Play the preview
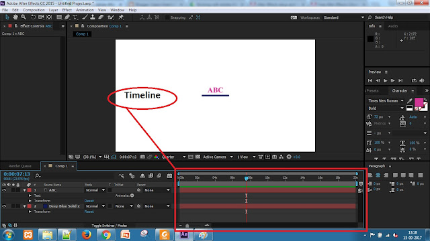Screen dimensions: 430x241 (385, 80)
